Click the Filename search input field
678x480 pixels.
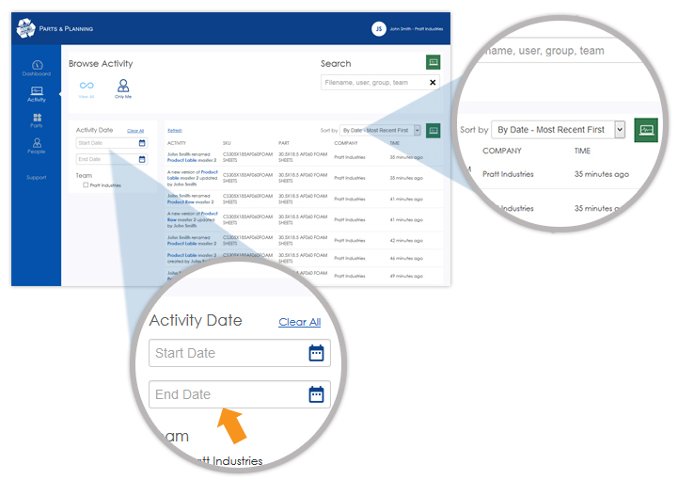373,83
